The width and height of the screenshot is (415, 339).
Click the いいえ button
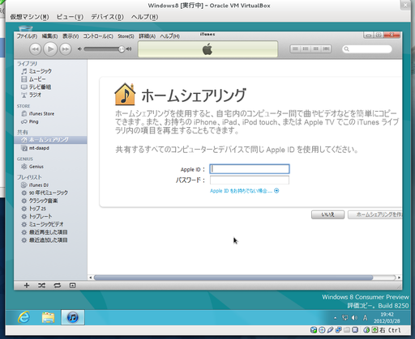[x=327, y=214]
